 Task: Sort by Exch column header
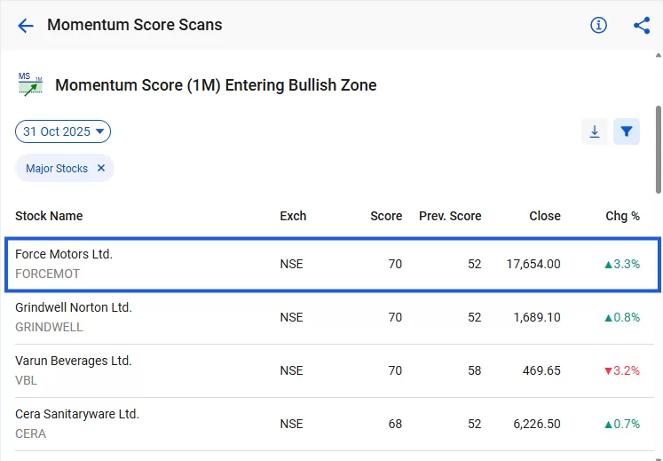(293, 216)
